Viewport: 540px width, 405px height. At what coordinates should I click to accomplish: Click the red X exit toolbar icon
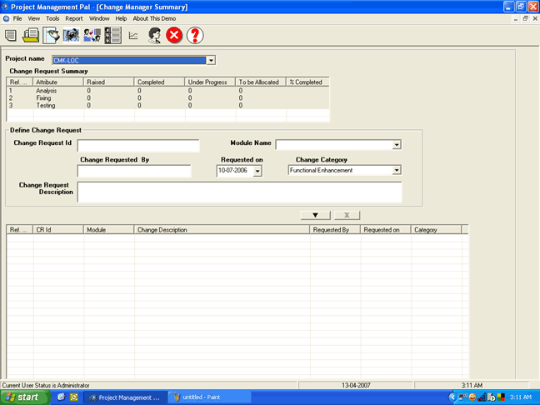[x=174, y=35]
